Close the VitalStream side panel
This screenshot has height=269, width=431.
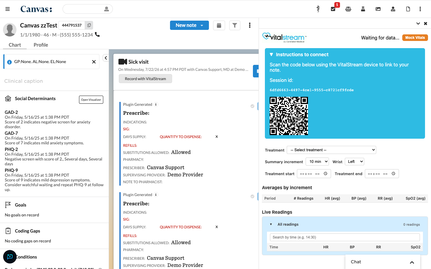[426, 23]
